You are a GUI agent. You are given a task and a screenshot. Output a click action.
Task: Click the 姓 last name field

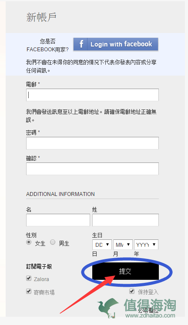(125, 220)
